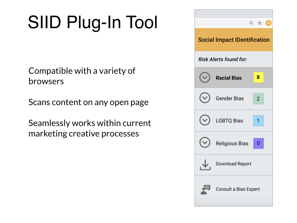Click the Social Impact IDentification header
Viewport: 297px width, 223px height.
point(233,40)
